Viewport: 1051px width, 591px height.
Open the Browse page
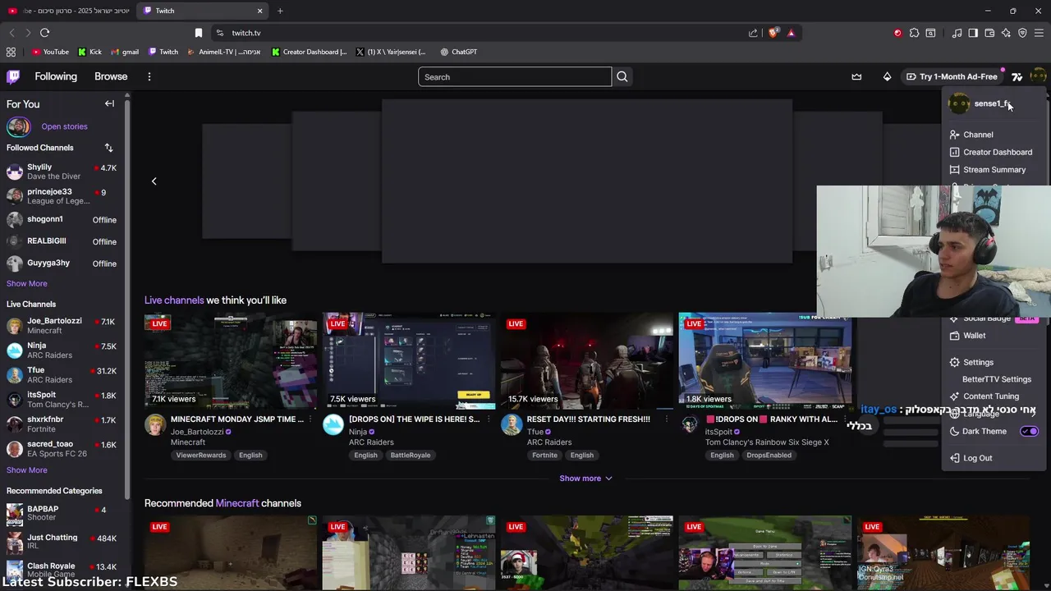tap(111, 76)
